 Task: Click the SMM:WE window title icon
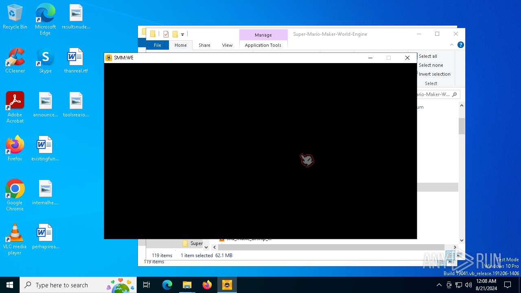pos(109,58)
